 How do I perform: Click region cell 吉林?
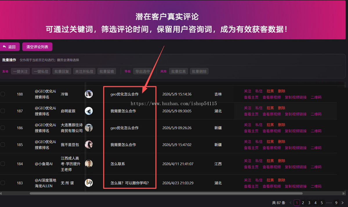tap(218, 94)
